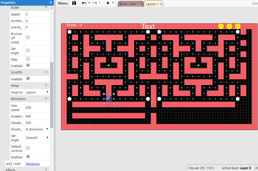Click the Properties panel scrollbar thumb
The image size is (258, 171).
[x=52, y=95]
